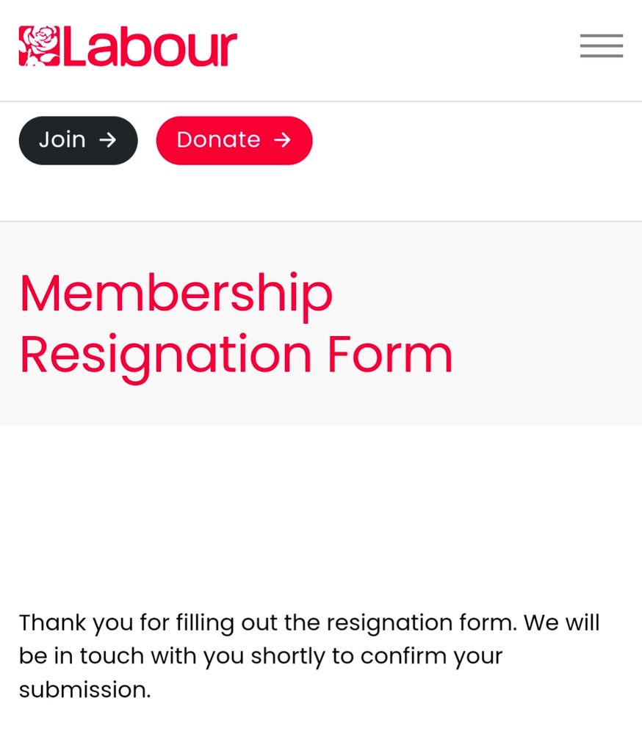Tap the top bar of hamburger icon
Image resolution: width=642 pixels, height=734 pixels.
pyautogui.click(x=601, y=35)
